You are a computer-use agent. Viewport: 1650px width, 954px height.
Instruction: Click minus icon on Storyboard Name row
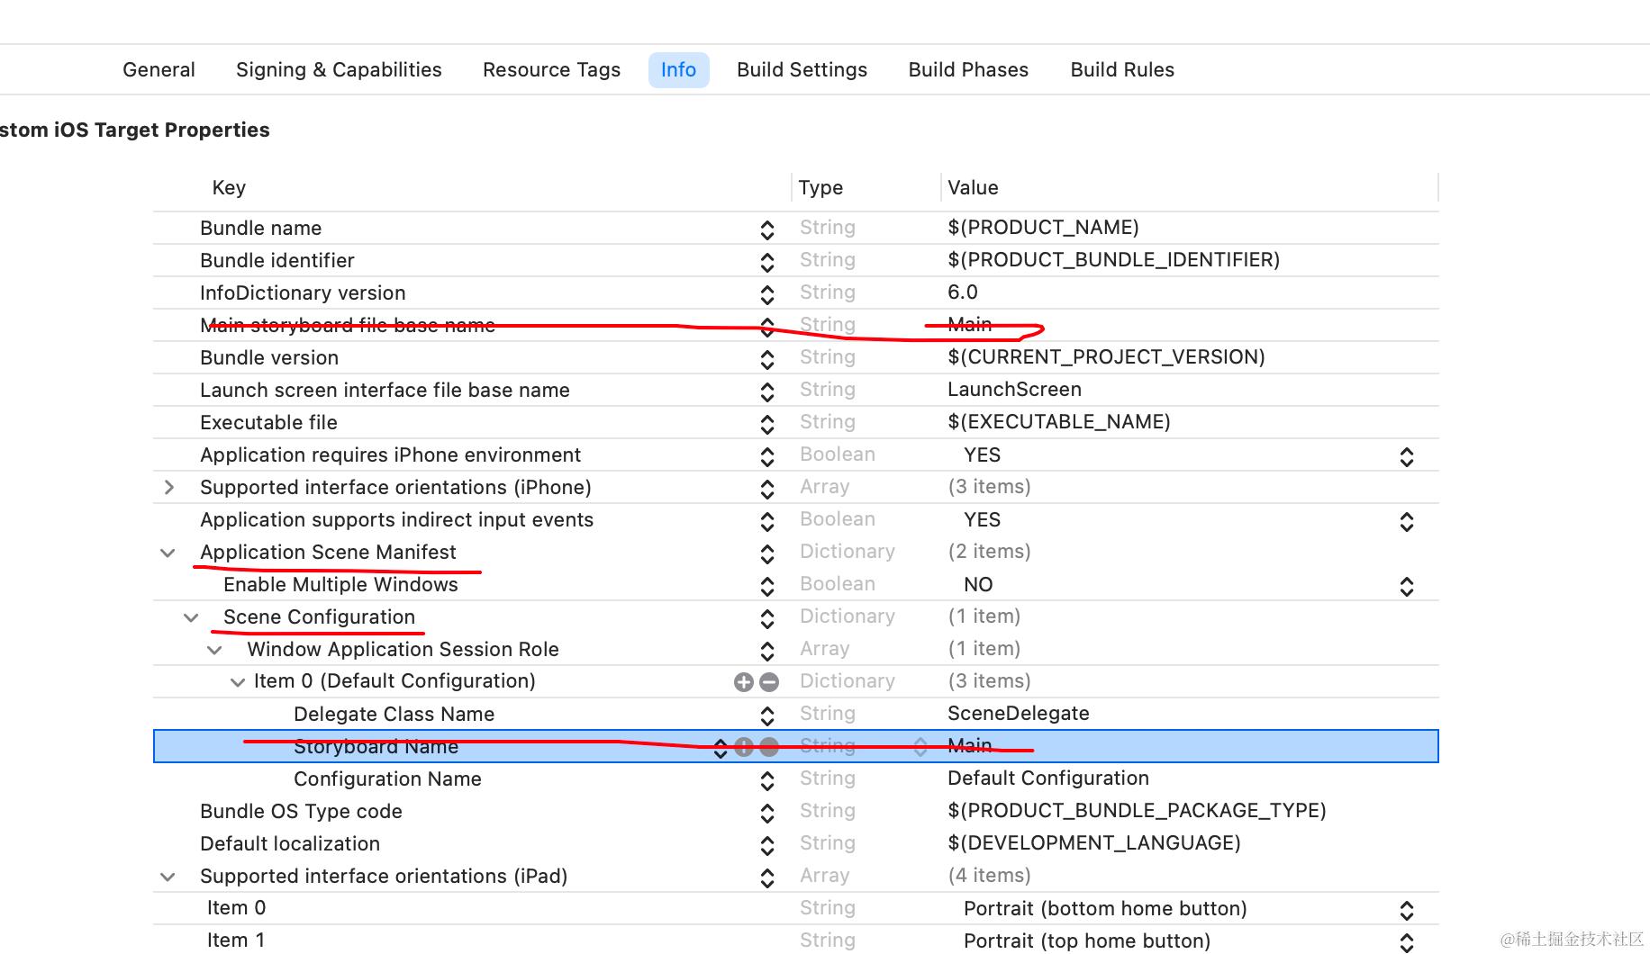click(x=769, y=747)
